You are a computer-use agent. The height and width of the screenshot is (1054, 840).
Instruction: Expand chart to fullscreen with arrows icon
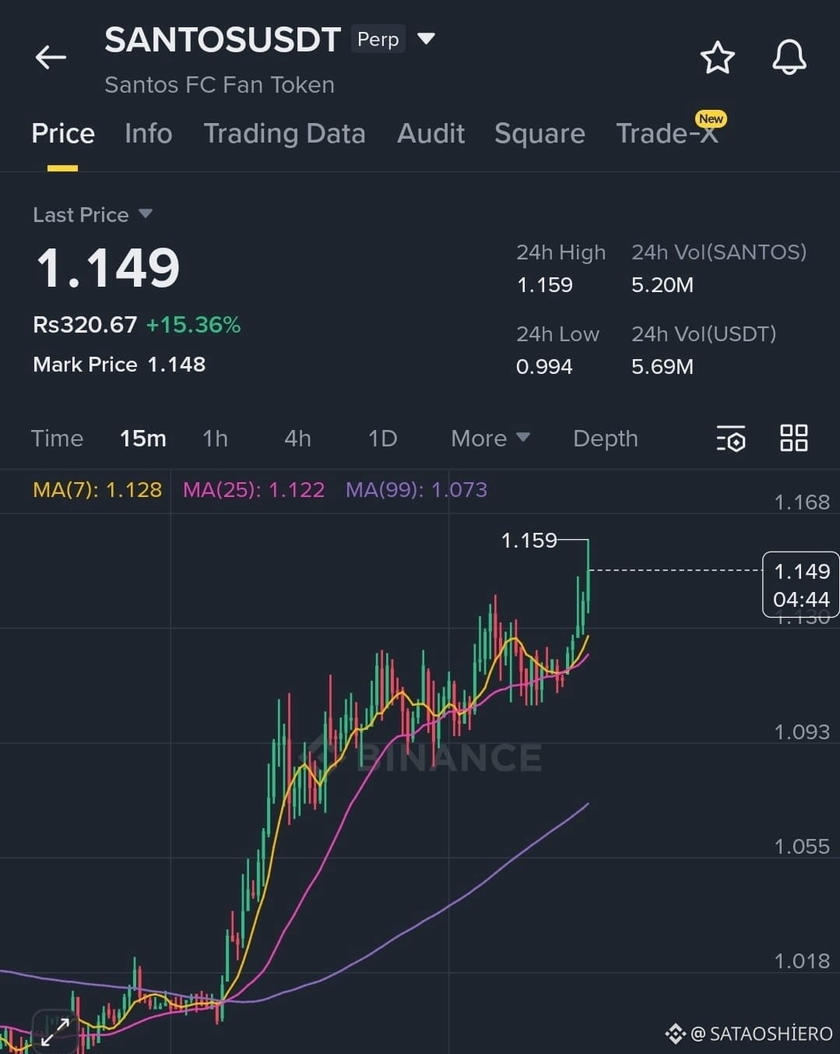click(55, 1031)
